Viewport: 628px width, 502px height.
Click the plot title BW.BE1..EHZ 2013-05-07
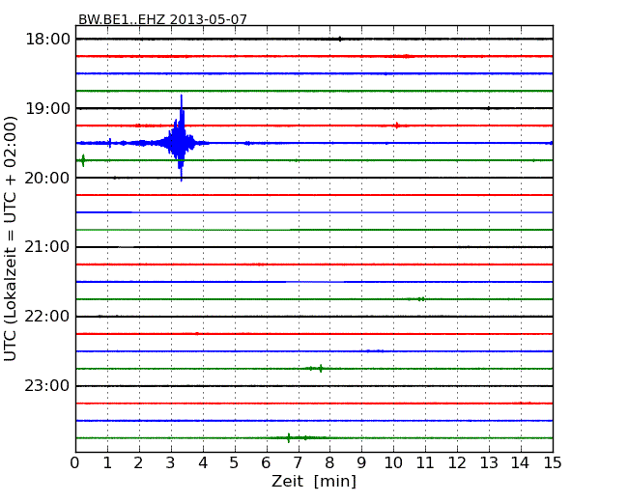pos(162,19)
